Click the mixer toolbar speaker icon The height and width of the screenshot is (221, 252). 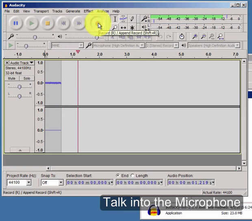click(60, 36)
